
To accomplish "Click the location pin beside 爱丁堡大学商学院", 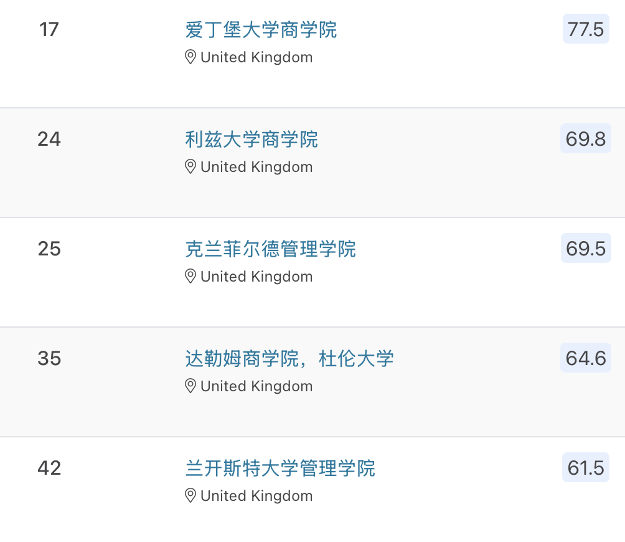I will pos(190,57).
